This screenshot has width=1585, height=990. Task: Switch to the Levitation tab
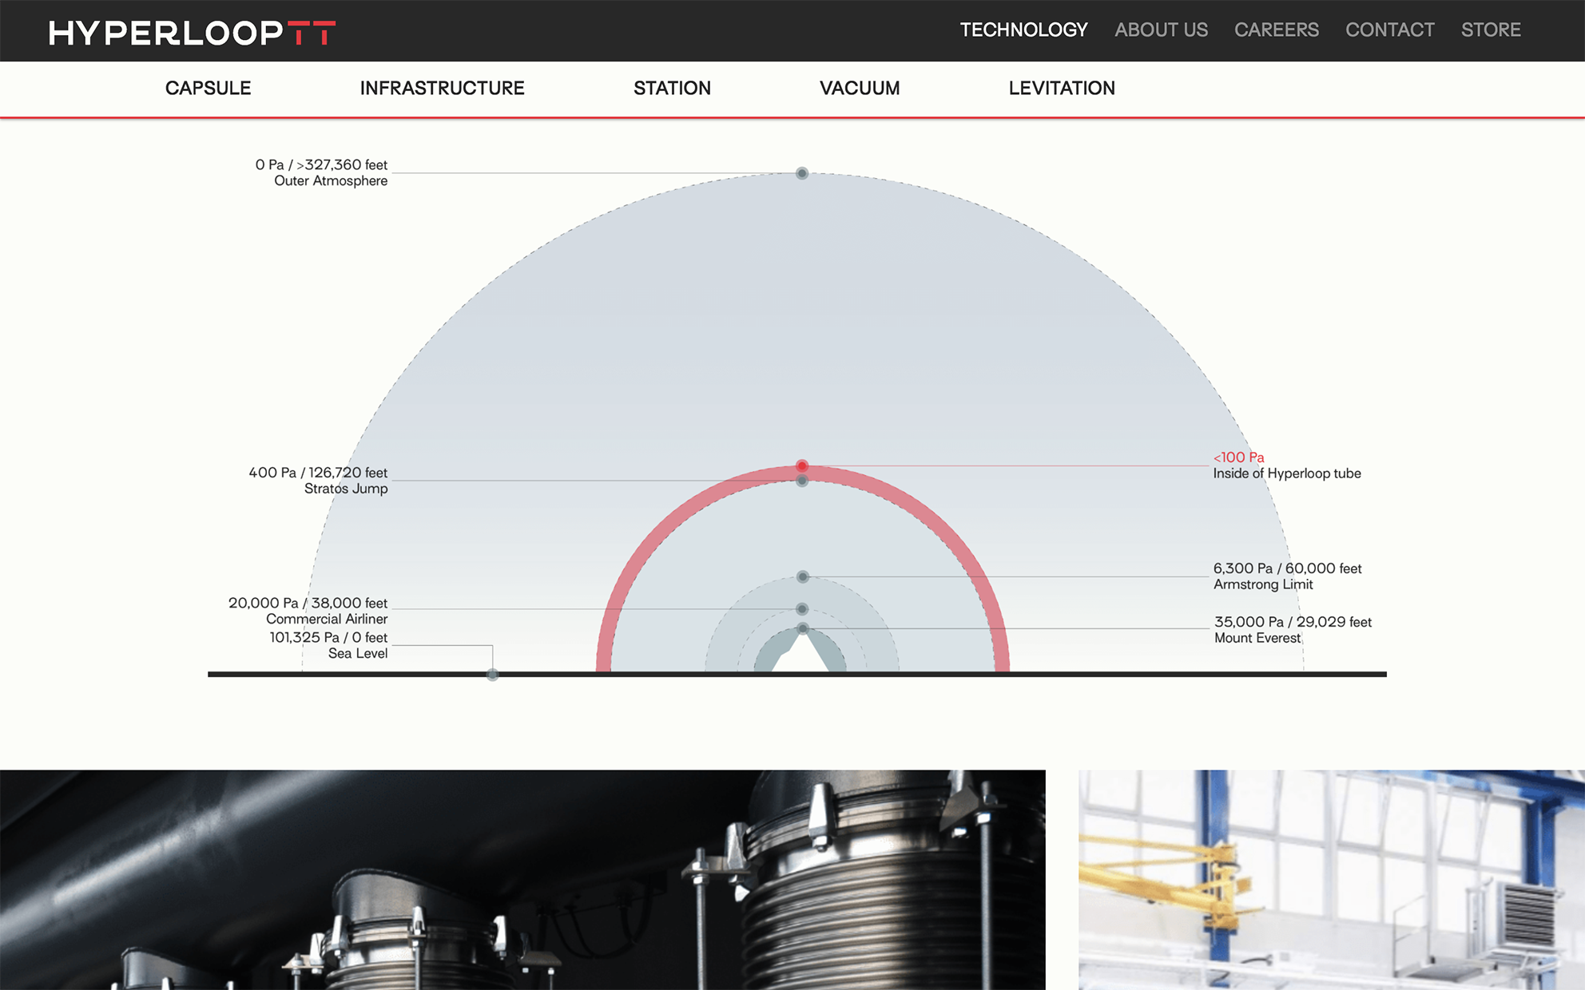[1062, 89]
